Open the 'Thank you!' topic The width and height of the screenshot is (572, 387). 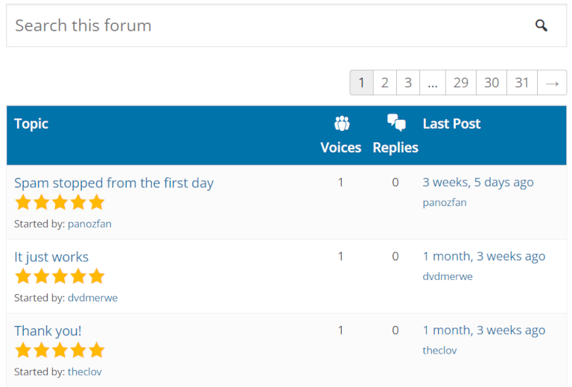(x=48, y=331)
